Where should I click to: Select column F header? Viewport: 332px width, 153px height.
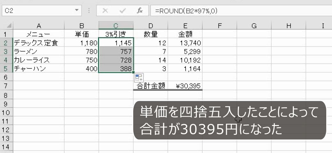pos(220,26)
